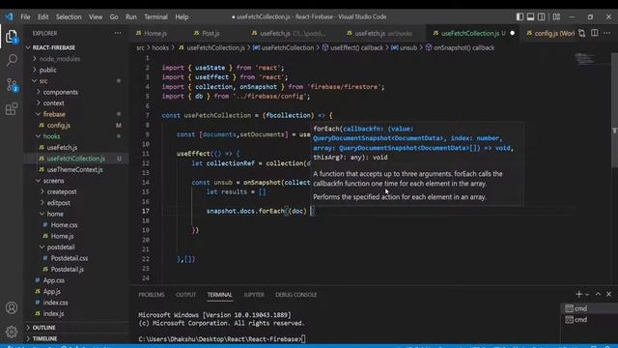Open the JUPYTER panel tab
This screenshot has height=348, width=618.
254,295
